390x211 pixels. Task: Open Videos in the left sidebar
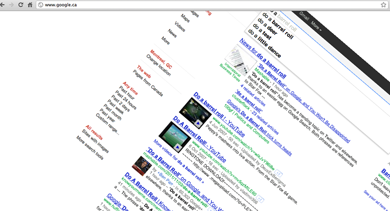click(180, 27)
